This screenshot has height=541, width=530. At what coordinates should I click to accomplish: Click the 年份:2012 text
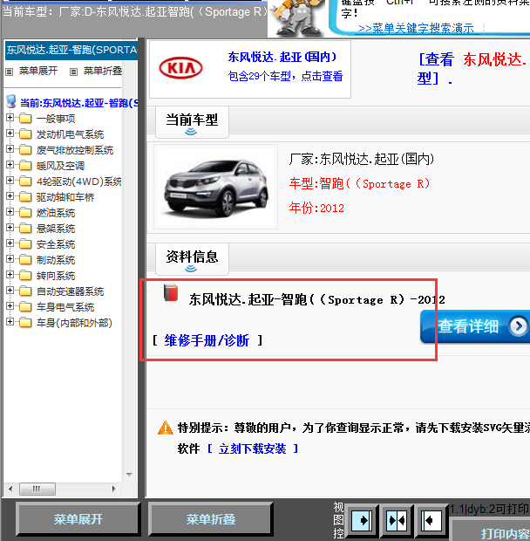[316, 208]
